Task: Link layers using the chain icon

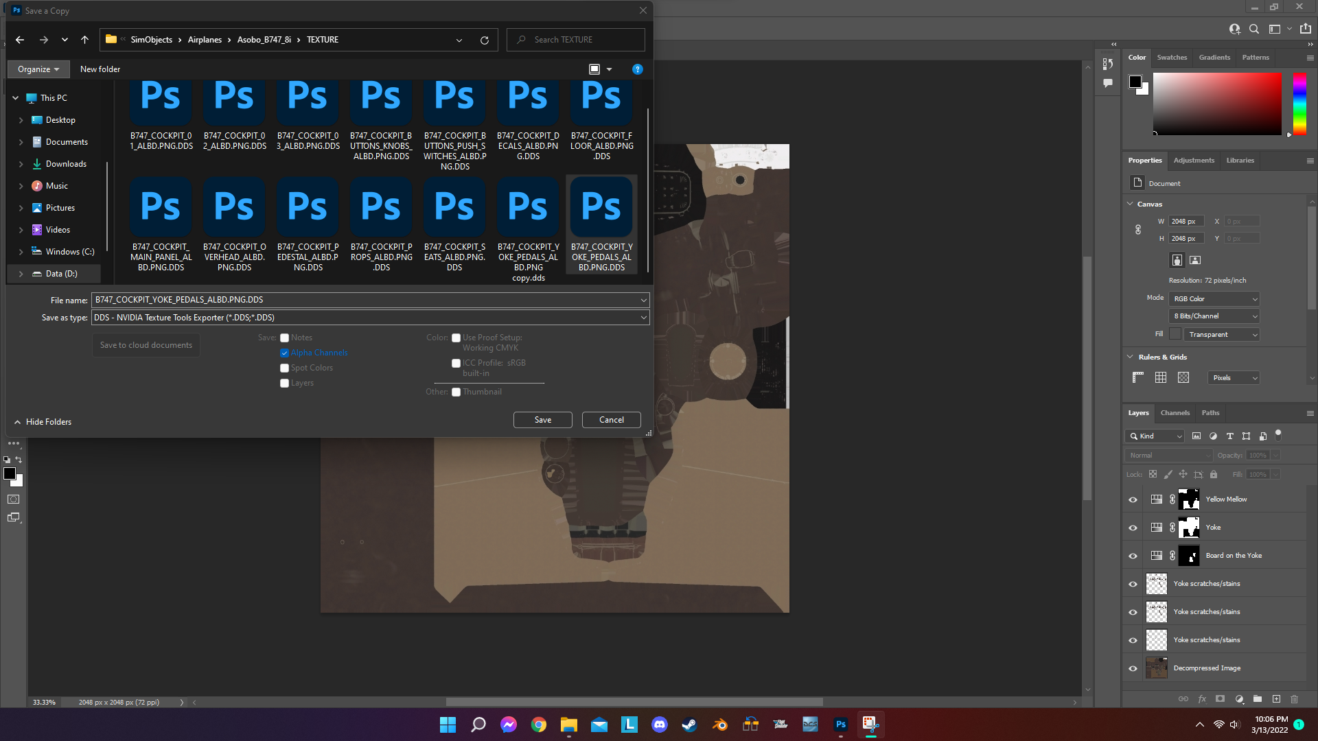Action: (1183, 698)
